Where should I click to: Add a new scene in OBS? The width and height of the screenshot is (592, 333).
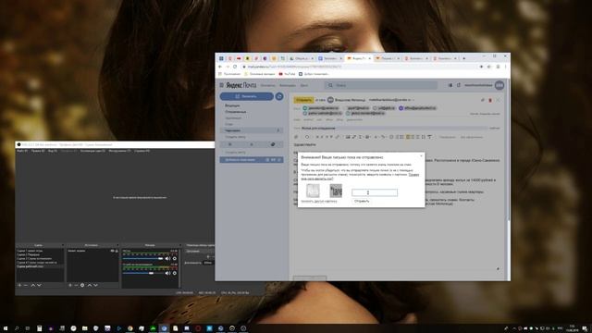[x=19, y=285]
